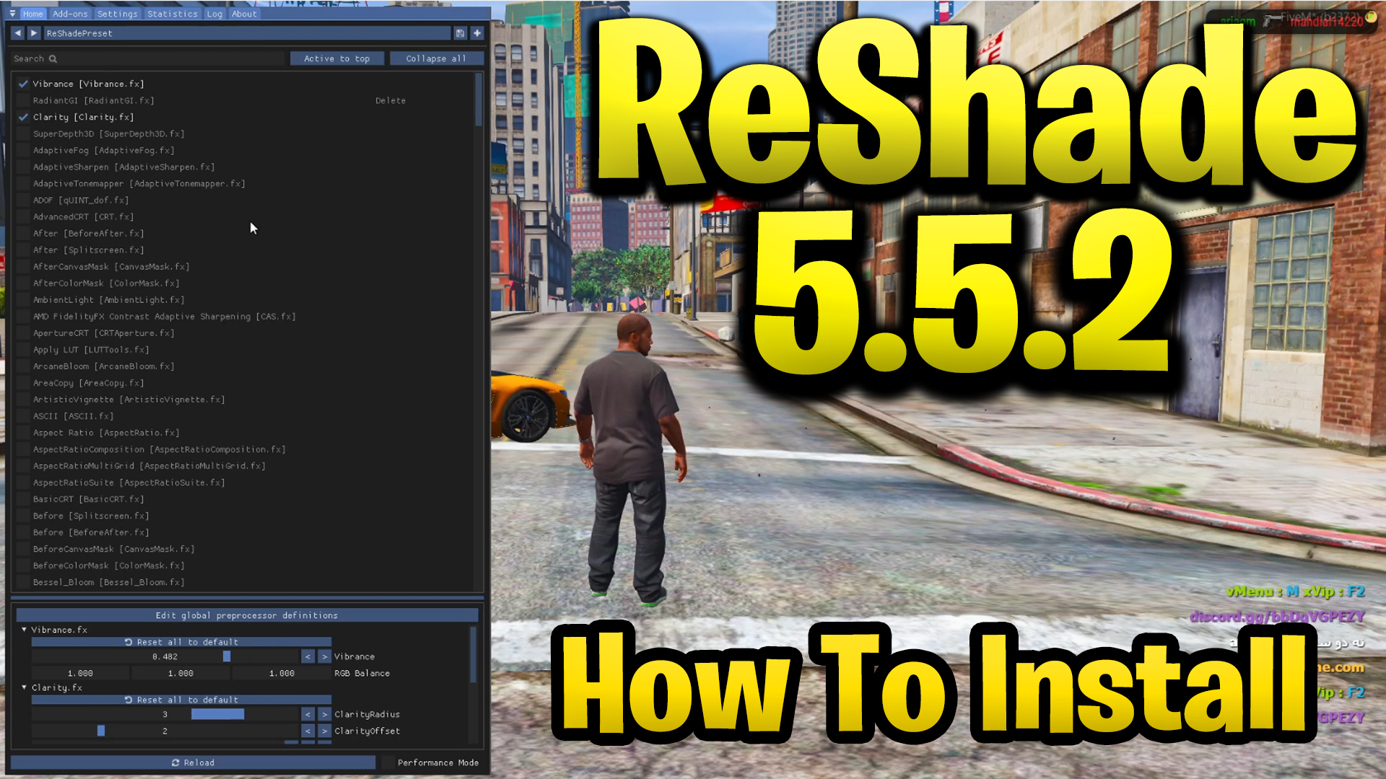Click the Reload button at bottom
Image resolution: width=1386 pixels, height=779 pixels.
pyautogui.click(x=194, y=761)
